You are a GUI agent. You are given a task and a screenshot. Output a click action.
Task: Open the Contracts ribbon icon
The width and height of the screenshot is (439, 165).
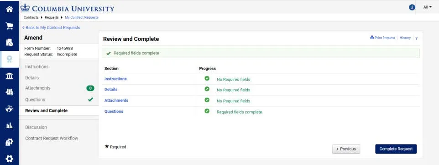click(x=9, y=59)
